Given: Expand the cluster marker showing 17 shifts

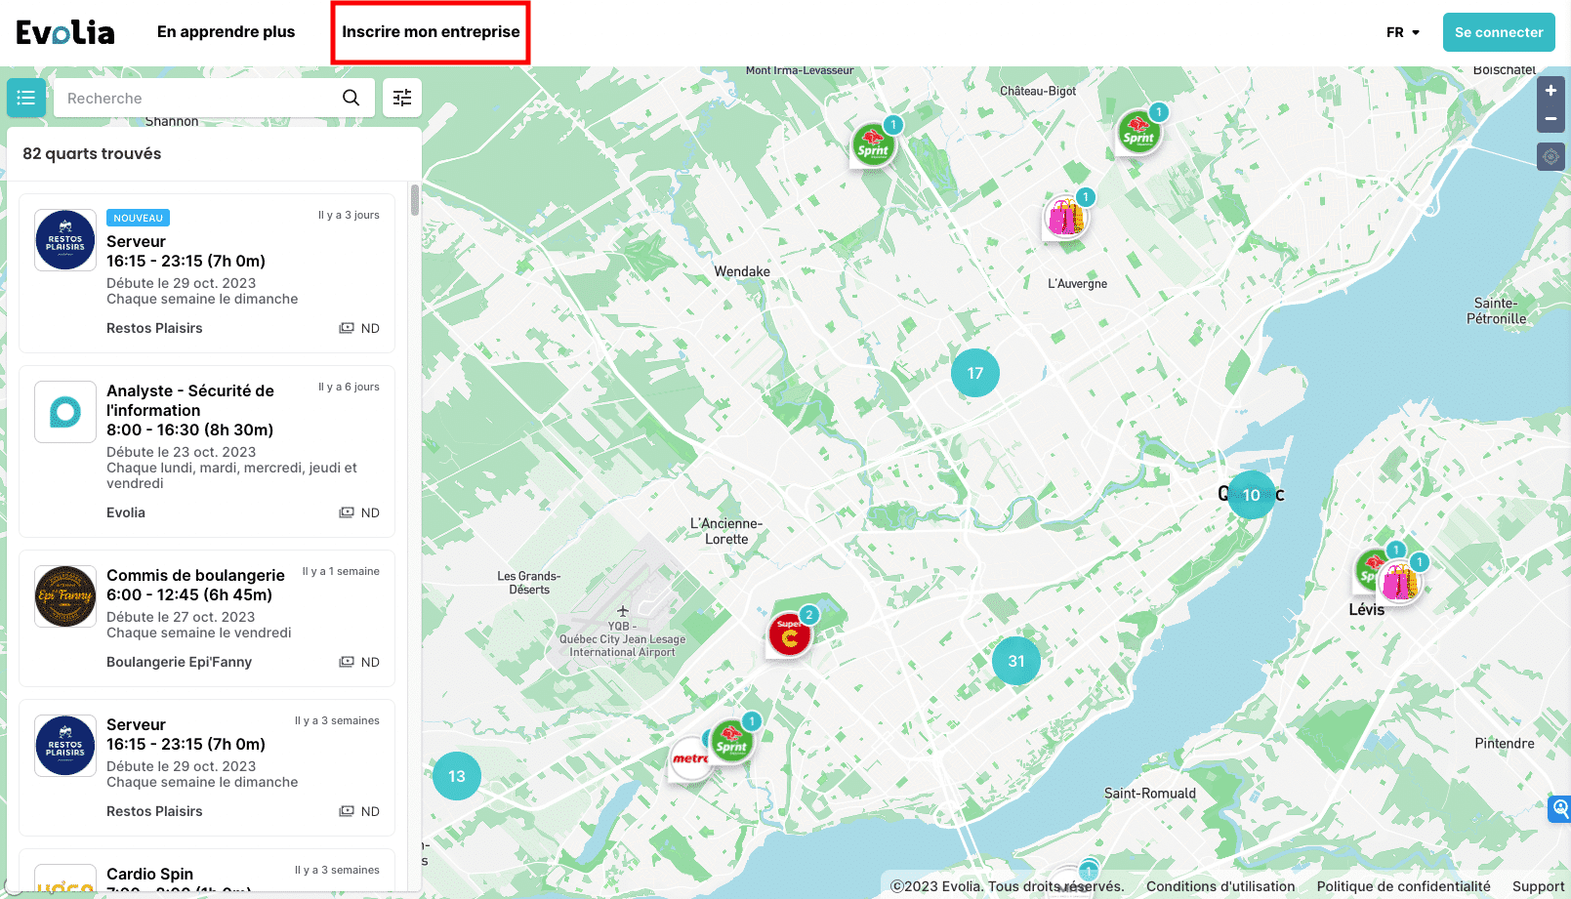Looking at the screenshot, I should (x=974, y=372).
